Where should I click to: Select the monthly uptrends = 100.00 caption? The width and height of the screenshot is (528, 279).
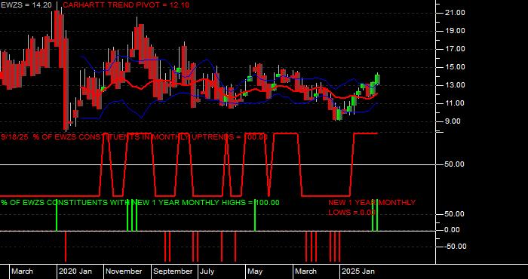pos(134,137)
